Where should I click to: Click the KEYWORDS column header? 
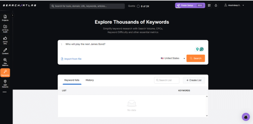coord(184,91)
